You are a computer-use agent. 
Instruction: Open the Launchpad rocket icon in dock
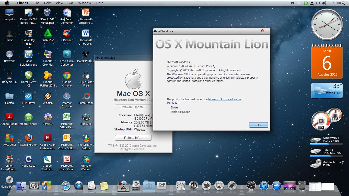[x=232, y=186]
